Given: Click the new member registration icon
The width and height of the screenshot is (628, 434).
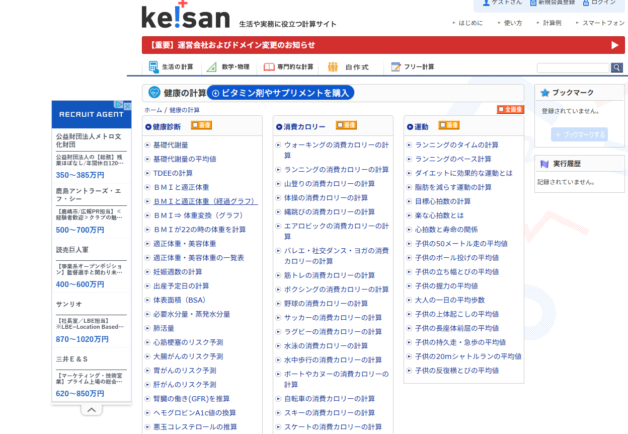Looking at the screenshot, I should tap(533, 3).
